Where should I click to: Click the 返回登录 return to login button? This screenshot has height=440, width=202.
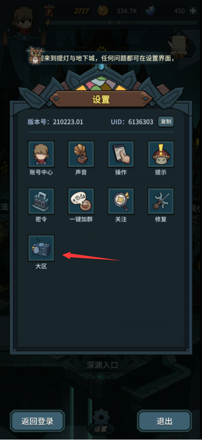pos(37,421)
